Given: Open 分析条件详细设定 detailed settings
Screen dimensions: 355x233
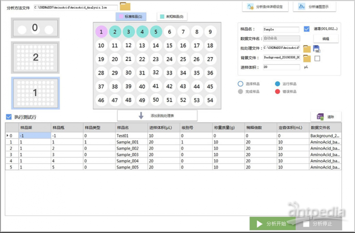Looking at the screenshot, I should pyautogui.click(x=265, y=7).
